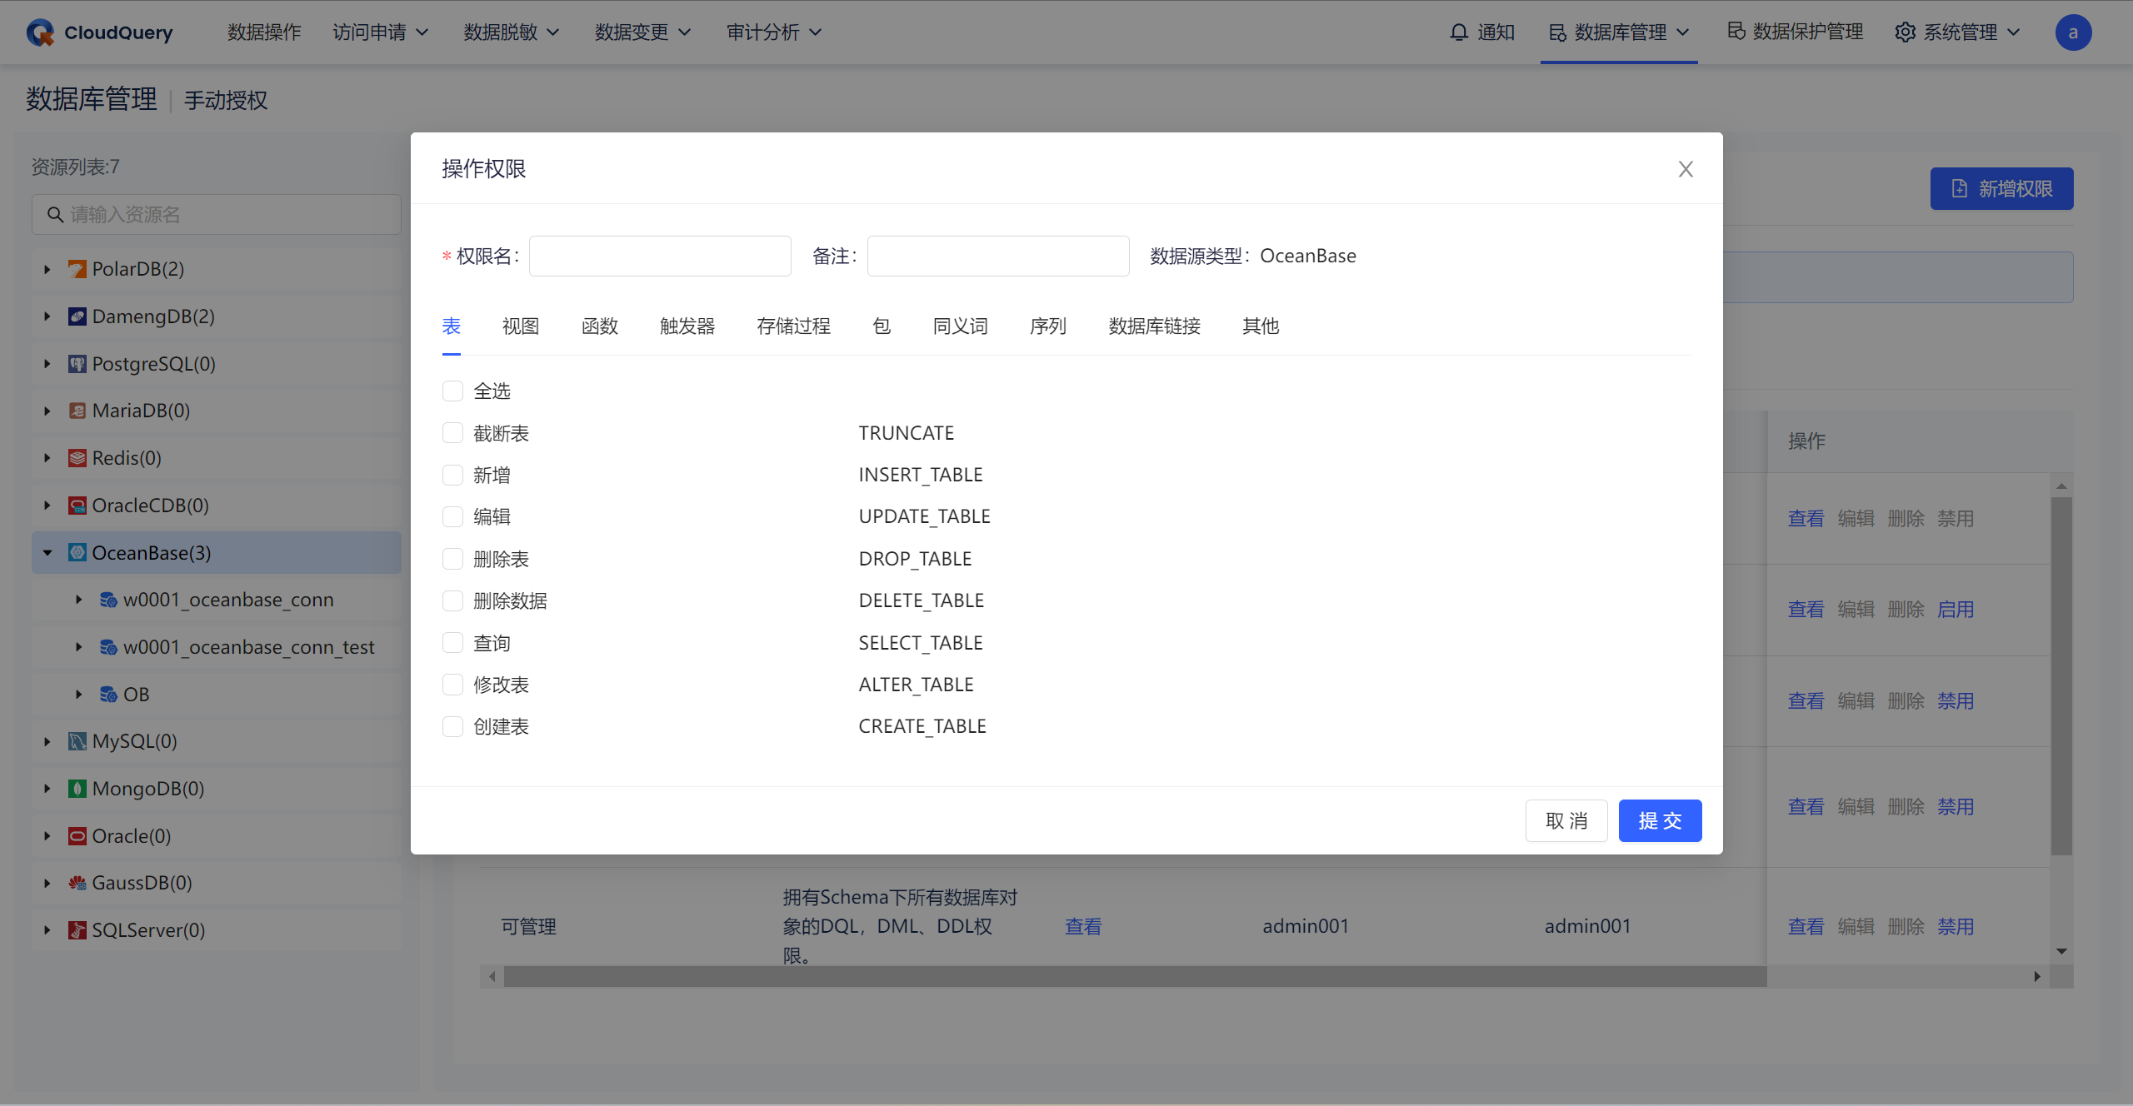Image resolution: width=2133 pixels, height=1106 pixels.
Task: Tick the SELECT_TABLE 查询 checkbox
Action: point(452,643)
